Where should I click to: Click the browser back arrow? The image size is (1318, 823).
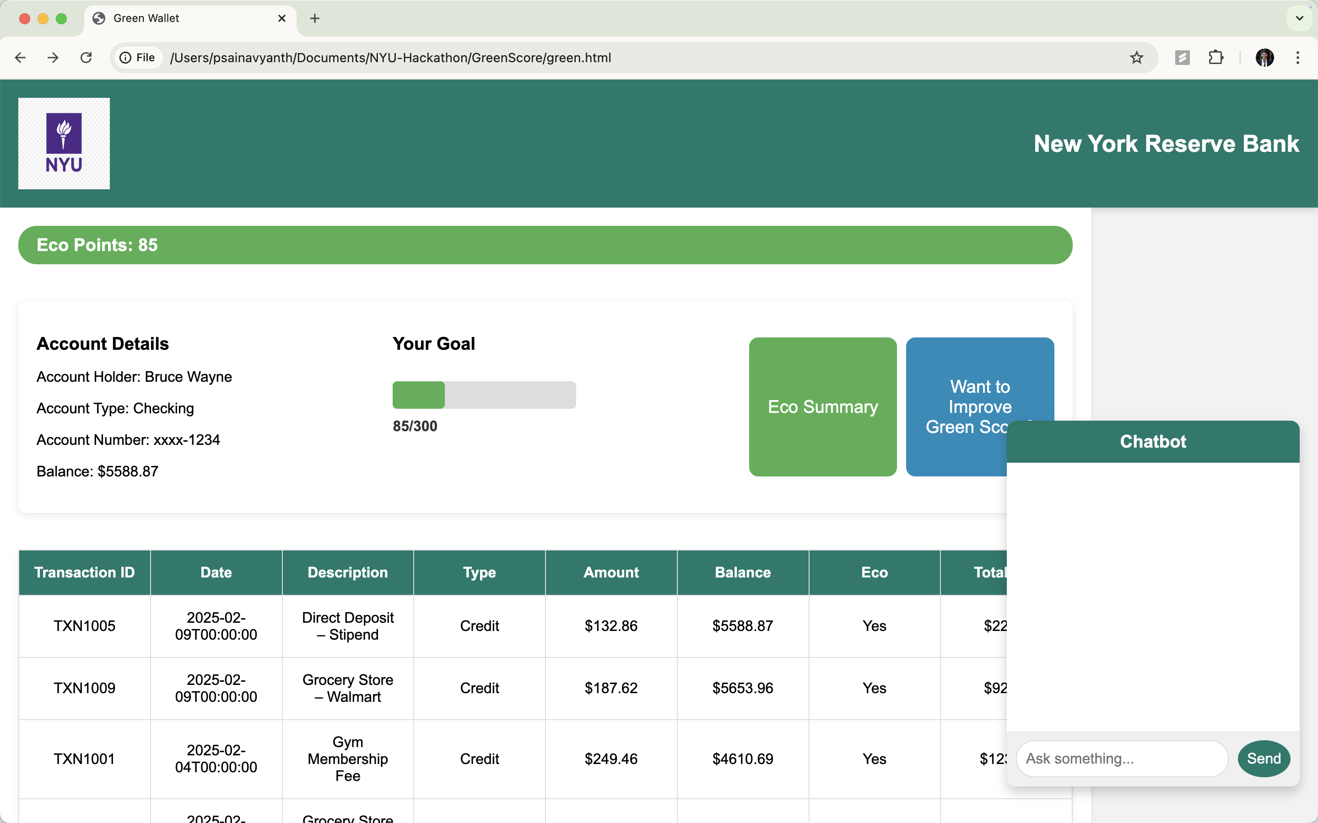tap(21, 58)
